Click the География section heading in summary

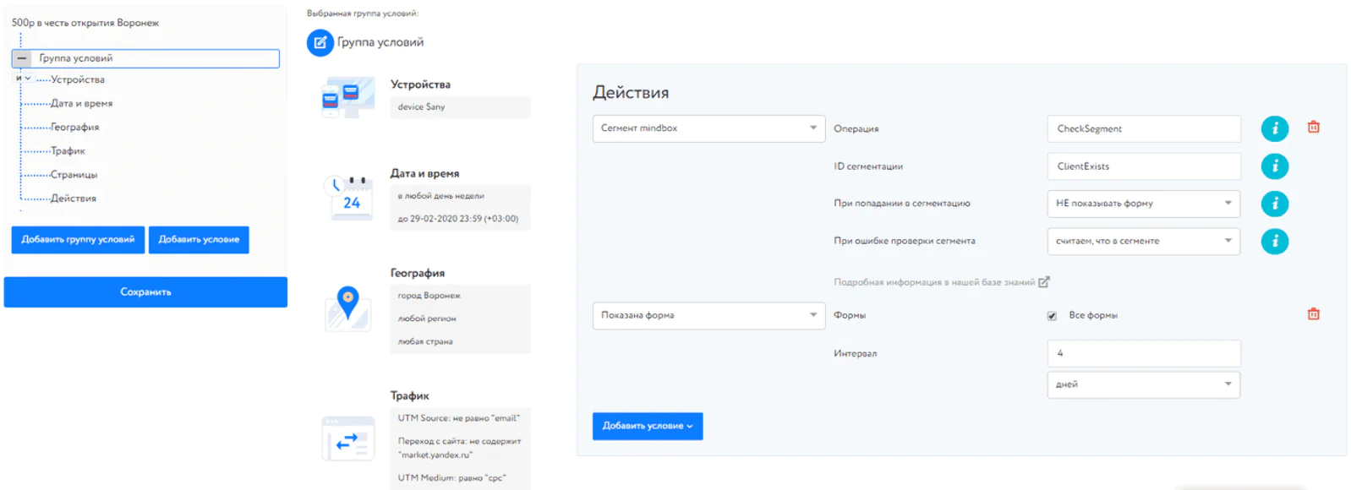[x=417, y=273]
